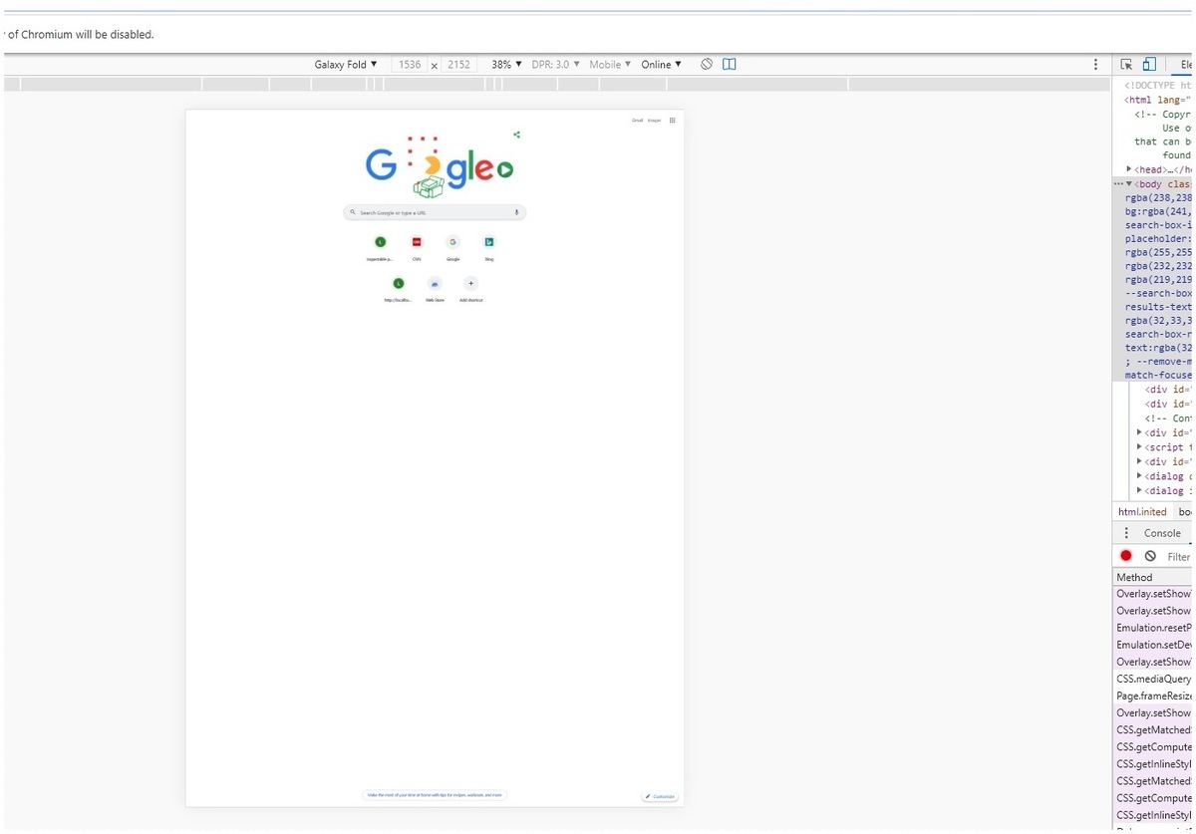Open the 38% zoom dropdown

coord(506,65)
